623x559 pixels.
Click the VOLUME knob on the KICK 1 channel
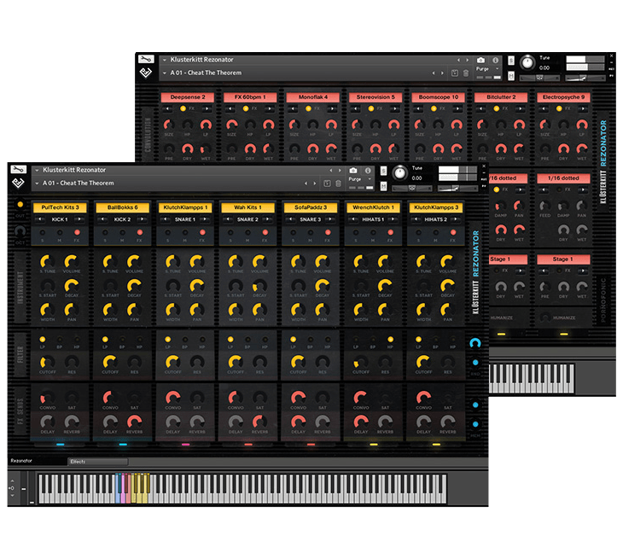pos(72,261)
